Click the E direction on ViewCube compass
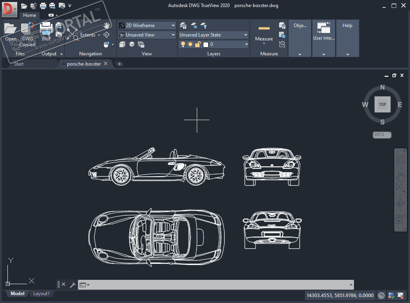Screen dimensions: 410x303 click(x=400, y=105)
